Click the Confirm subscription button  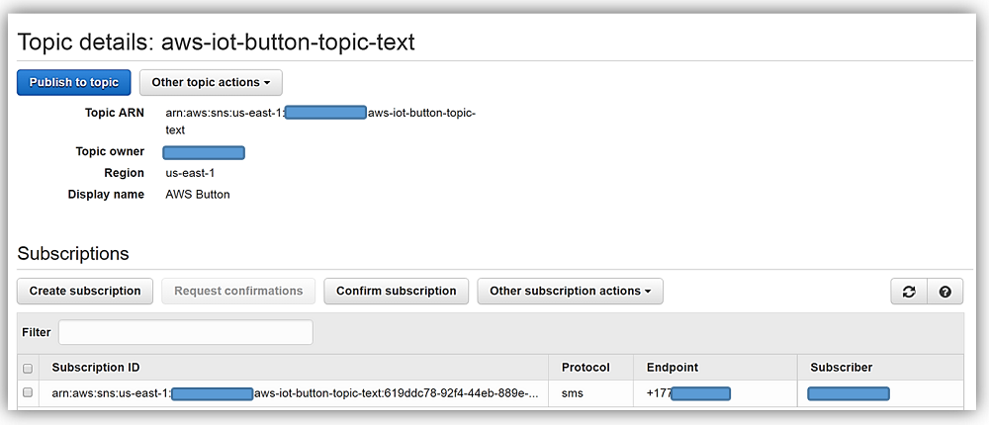pyautogui.click(x=396, y=291)
